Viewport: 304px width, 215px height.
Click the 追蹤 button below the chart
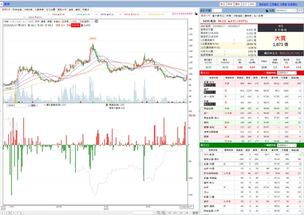tap(33, 105)
